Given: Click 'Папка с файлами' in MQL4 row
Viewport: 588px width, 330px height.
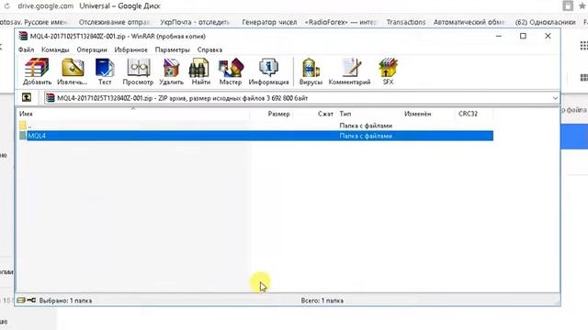Looking at the screenshot, I should point(366,136).
